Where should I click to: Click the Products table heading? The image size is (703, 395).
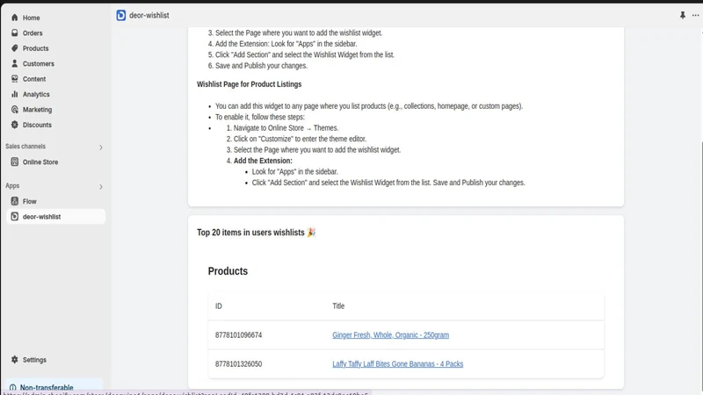tap(228, 271)
